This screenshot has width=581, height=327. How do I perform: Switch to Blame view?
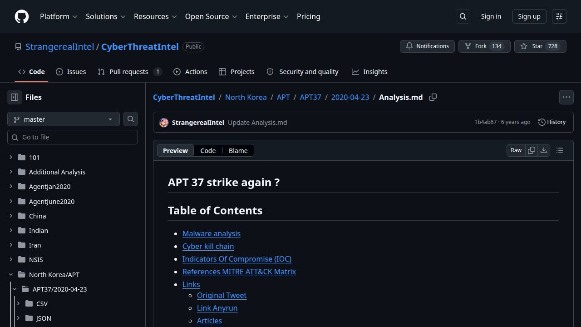pyautogui.click(x=238, y=151)
